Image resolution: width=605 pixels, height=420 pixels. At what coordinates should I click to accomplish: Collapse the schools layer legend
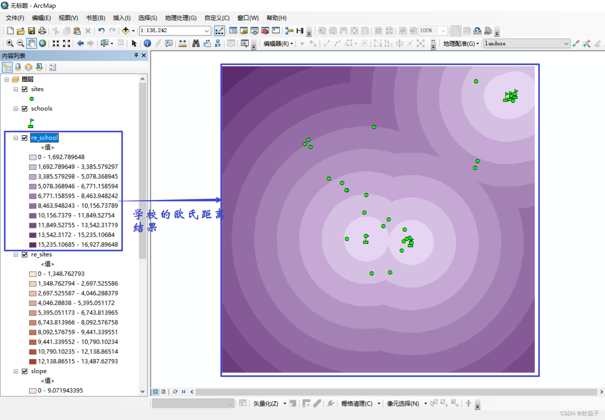[x=16, y=108]
